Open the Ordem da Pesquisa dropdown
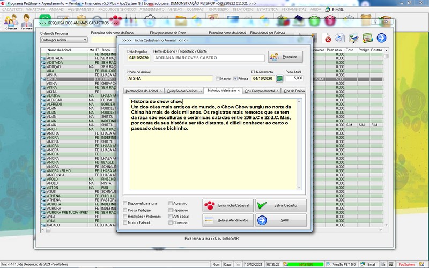 click(64, 40)
